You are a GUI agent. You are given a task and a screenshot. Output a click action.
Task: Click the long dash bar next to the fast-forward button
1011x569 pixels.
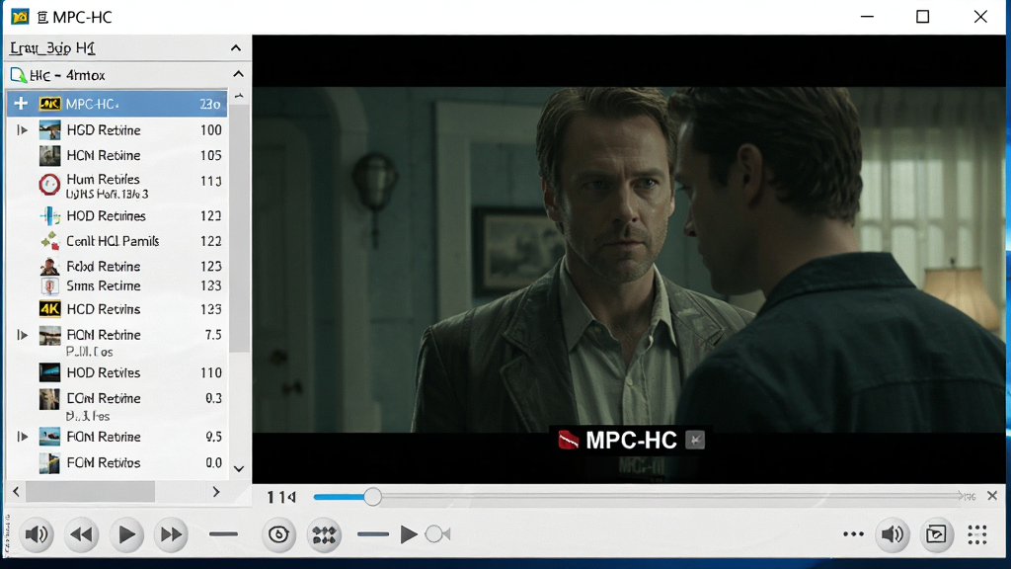(224, 534)
